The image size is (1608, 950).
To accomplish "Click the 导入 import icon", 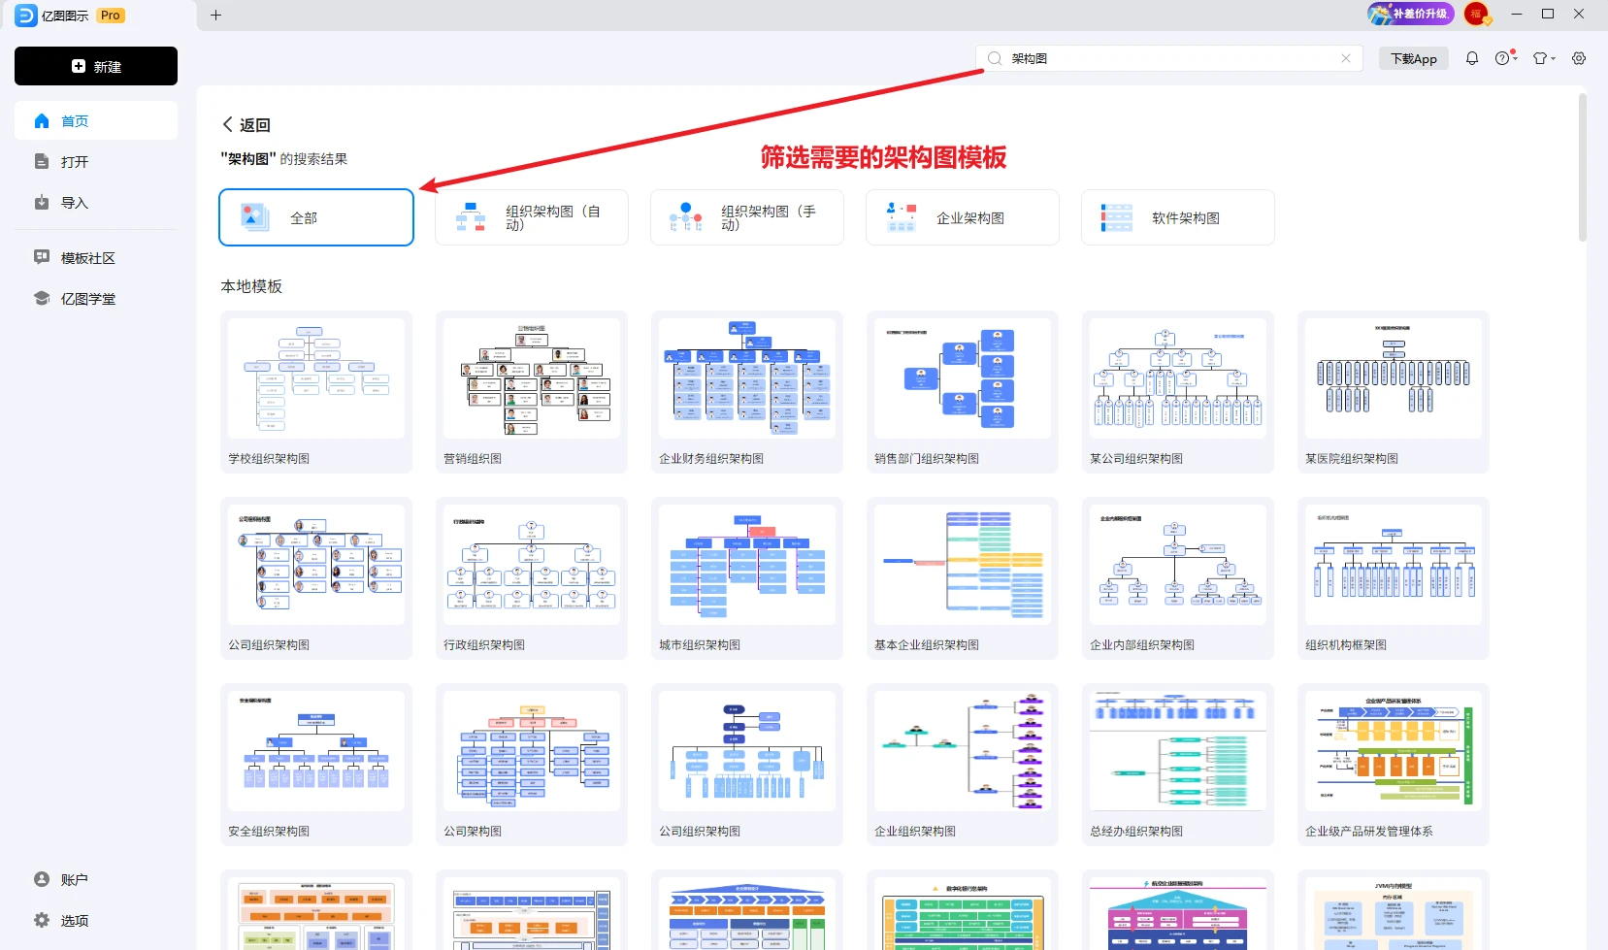I will point(42,203).
